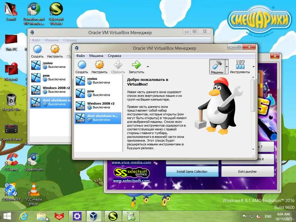Open www.selectsoft.com link

(131, 180)
